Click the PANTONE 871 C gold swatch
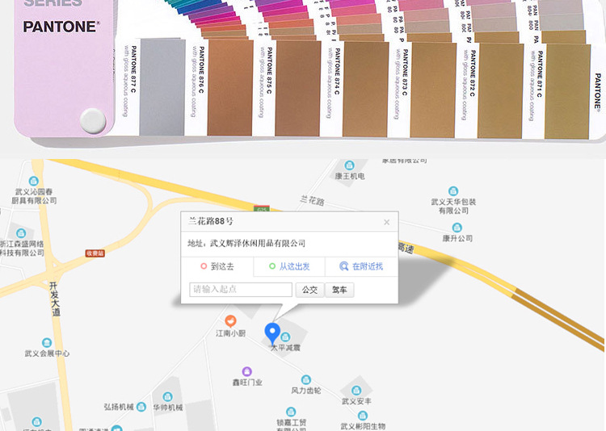Image resolution: width=606 pixels, height=431 pixels. pos(568,91)
